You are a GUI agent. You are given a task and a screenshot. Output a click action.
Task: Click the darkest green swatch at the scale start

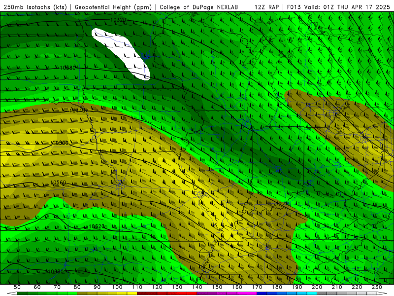[x=22, y=293]
